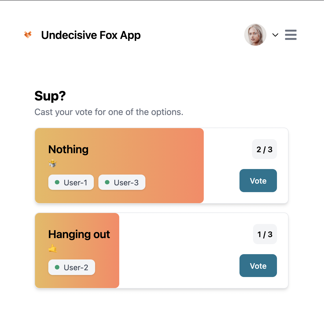The height and width of the screenshot is (329, 324).
Task: Click the 1 / 3 vote count badge
Action: click(265, 234)
